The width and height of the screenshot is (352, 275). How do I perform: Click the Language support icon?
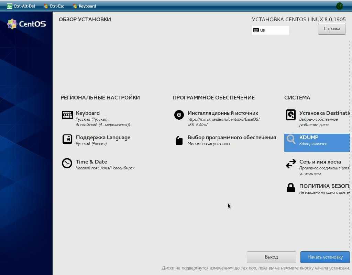coord(67,139)
